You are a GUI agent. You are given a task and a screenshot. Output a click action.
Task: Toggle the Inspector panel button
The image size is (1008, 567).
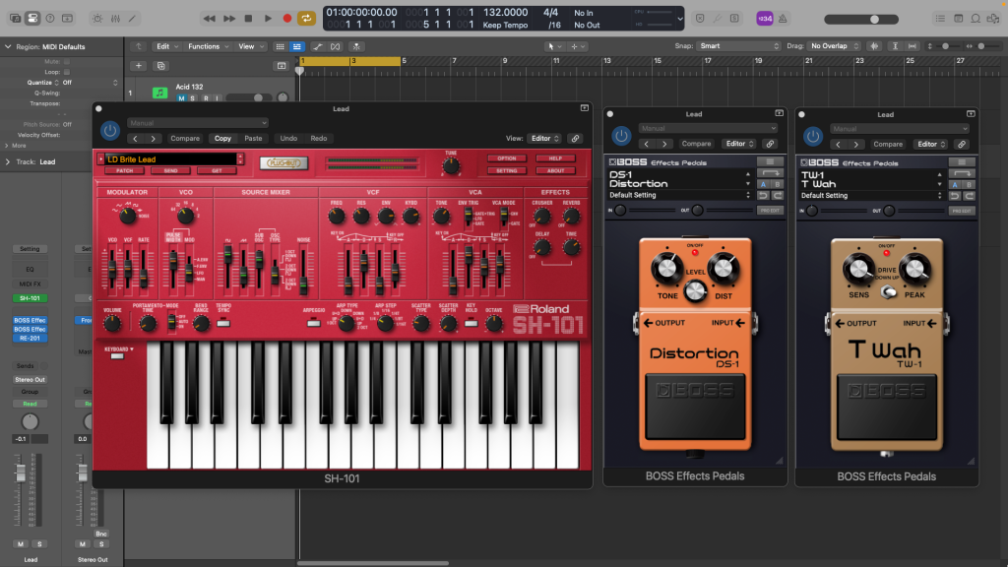[32, 19]
